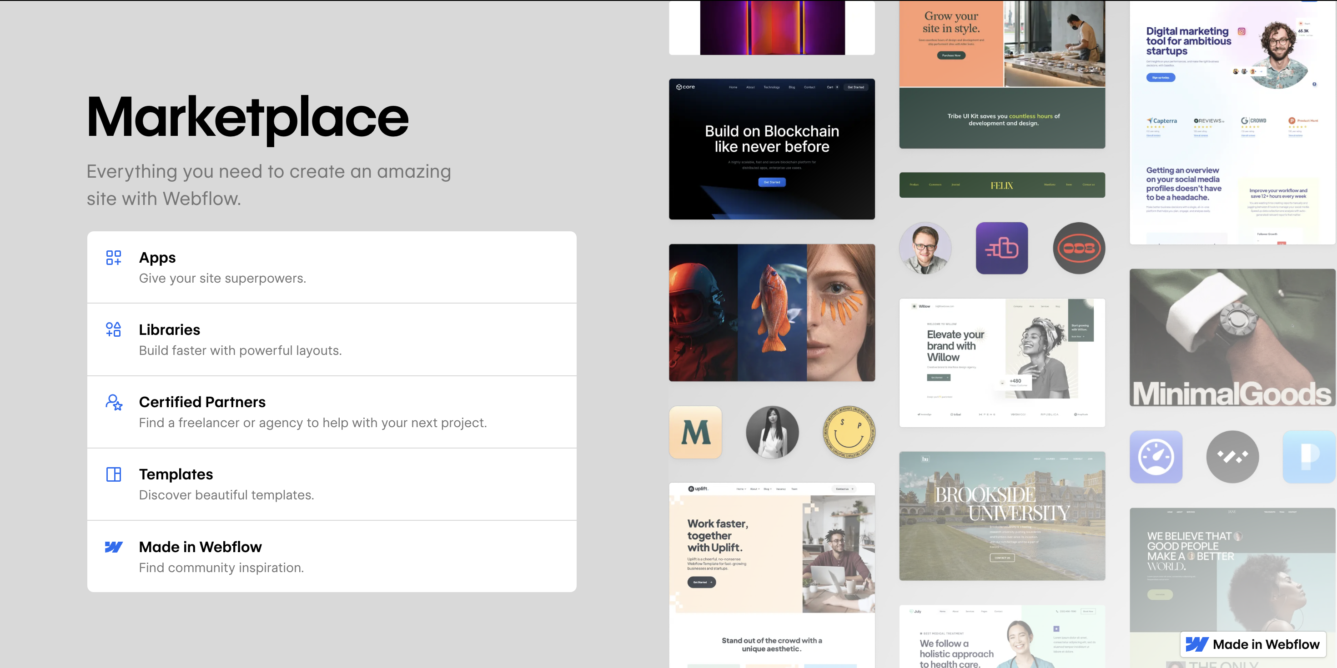This screenshot has height=668, width=1337.
Task: Select the woman in white avatar
Action: [772, 433]
